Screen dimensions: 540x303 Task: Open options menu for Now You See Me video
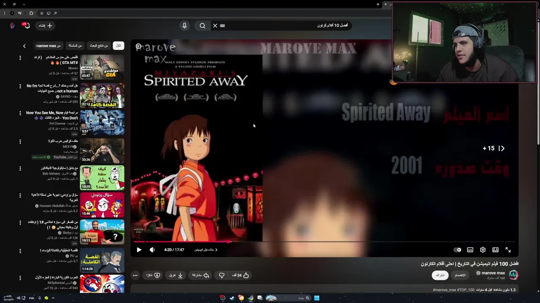(20, 113)
